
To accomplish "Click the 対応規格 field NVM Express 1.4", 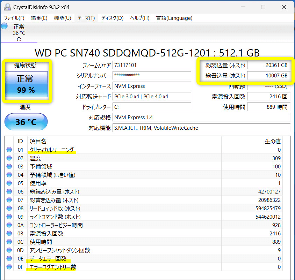I will click(x=201, y=118).
